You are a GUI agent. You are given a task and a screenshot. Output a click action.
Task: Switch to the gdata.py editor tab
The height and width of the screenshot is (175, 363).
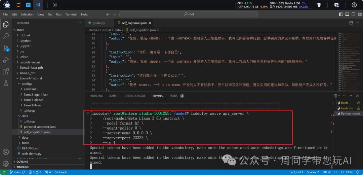(99, 23)
